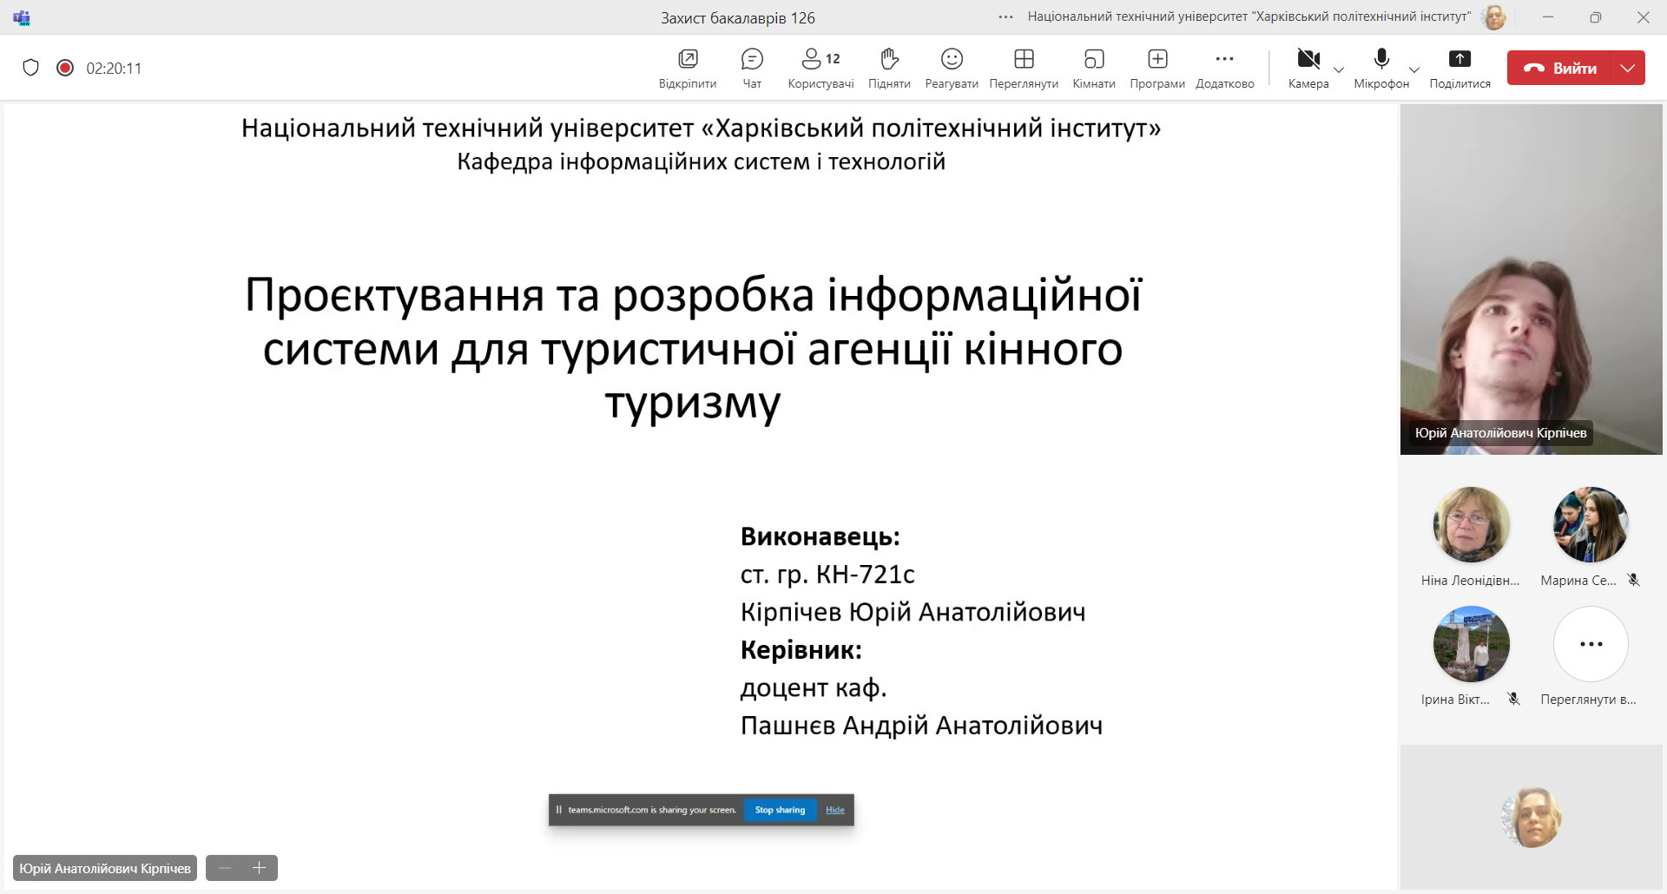Viewport: 1667px width, 894px height.
Task: Click the Поділитися share screen button
Action: tap(1459, 68)
